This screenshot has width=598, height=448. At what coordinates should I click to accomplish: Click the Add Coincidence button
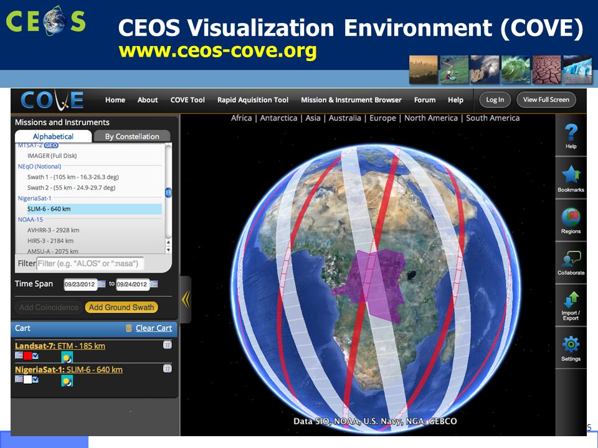[x=49, y=307]
